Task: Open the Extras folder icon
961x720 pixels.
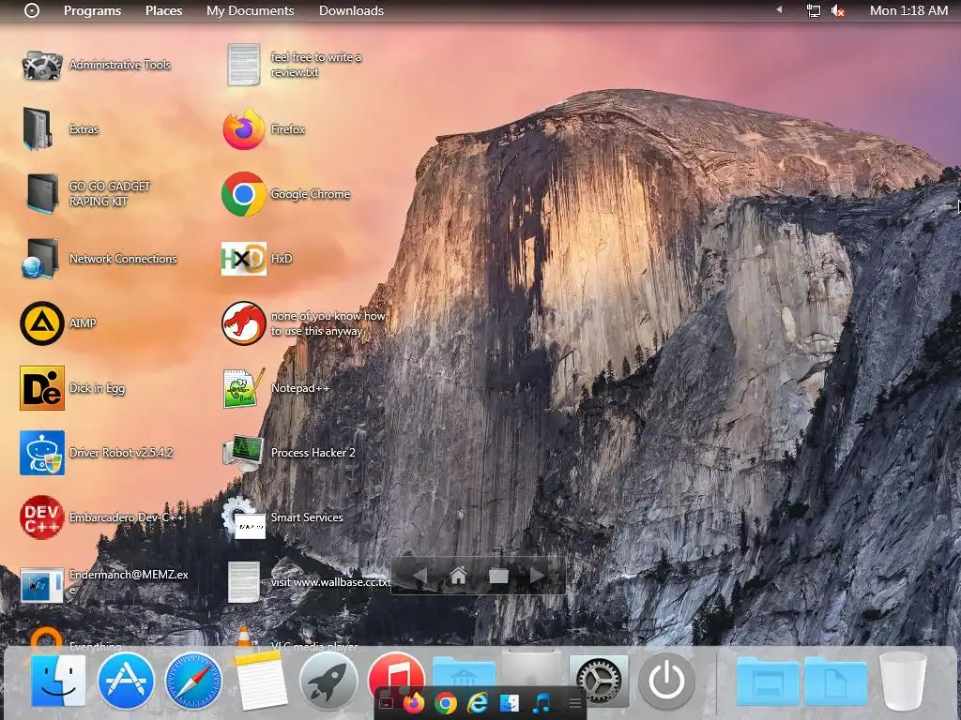Action: (38, 129)
